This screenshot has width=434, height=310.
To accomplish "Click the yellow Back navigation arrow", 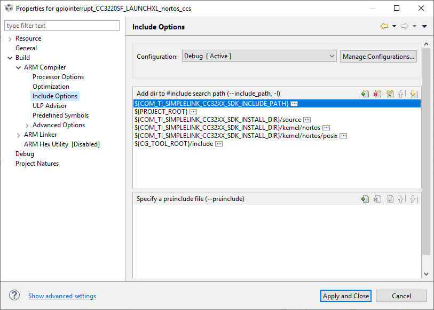I will 384,26.
